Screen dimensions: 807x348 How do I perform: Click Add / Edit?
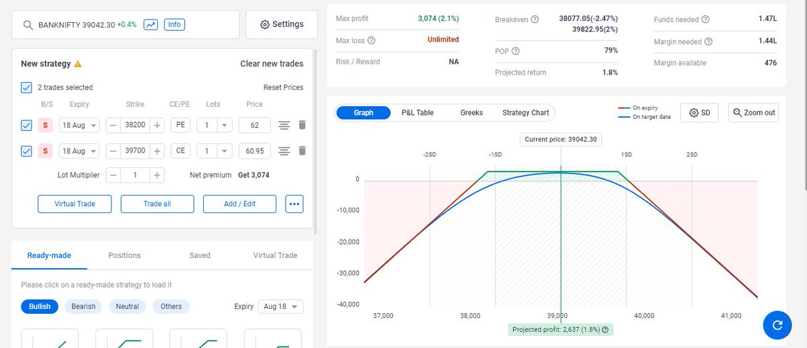[239, 204]
